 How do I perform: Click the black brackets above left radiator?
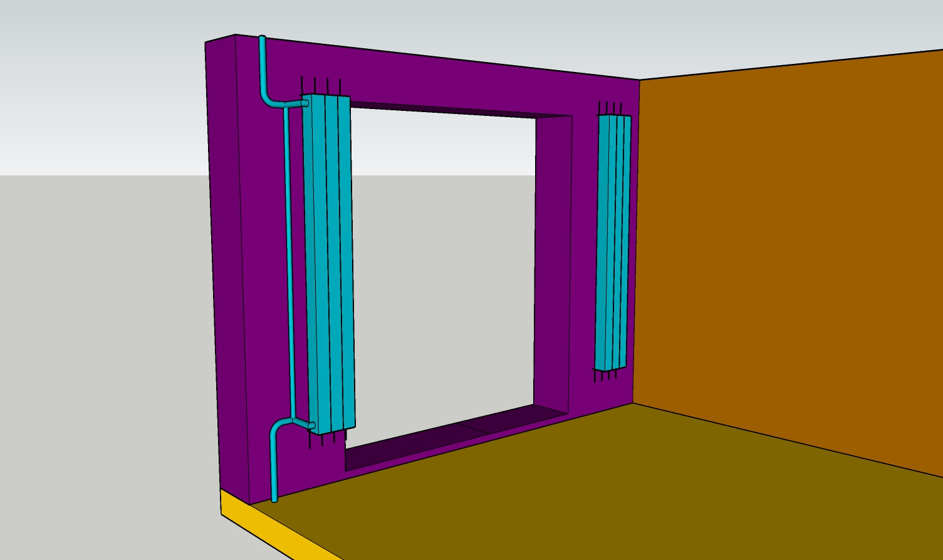[x=321, y=86]
